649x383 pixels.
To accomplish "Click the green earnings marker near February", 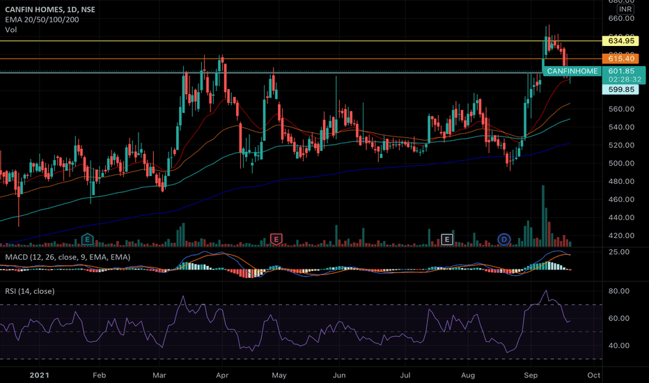I will [x=87, y=240].
